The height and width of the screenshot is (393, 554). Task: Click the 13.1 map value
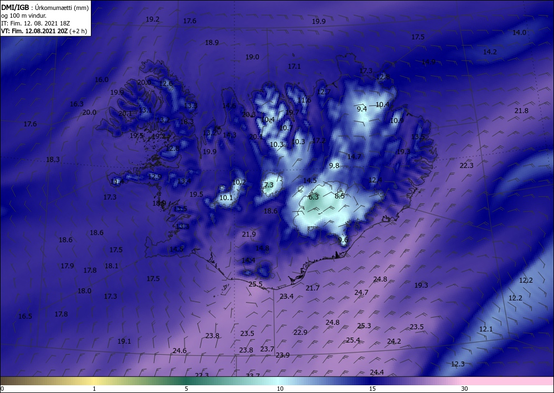pos(145,110)
